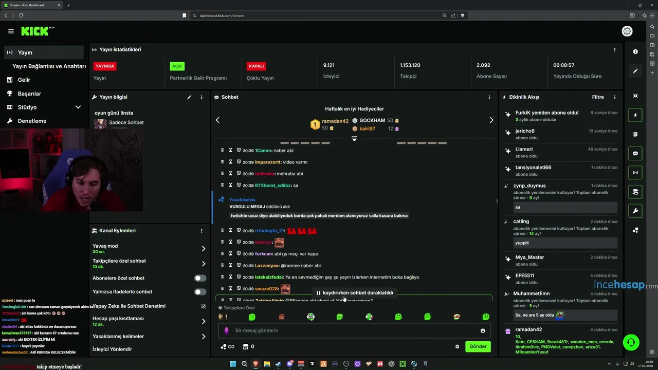The height and width of the screenshot is (370, 658).
Task: Switch to the Stream - Kick Dashboard browser tab
Action: [x=32, y=5]
